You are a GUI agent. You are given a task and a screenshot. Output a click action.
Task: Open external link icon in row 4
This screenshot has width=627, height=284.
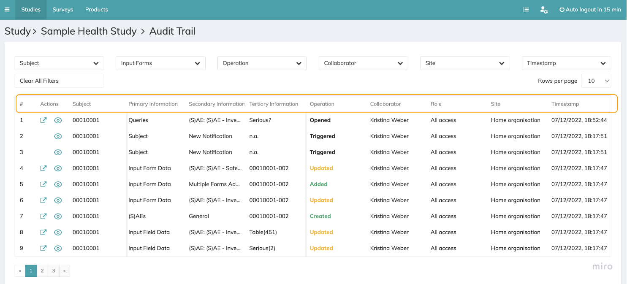pos(43,168)
